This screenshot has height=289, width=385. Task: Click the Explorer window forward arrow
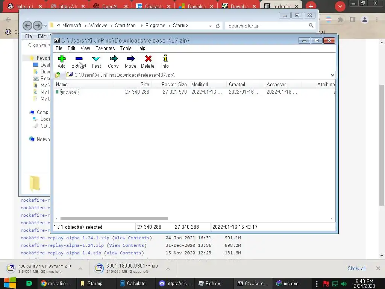pos(37,26)
